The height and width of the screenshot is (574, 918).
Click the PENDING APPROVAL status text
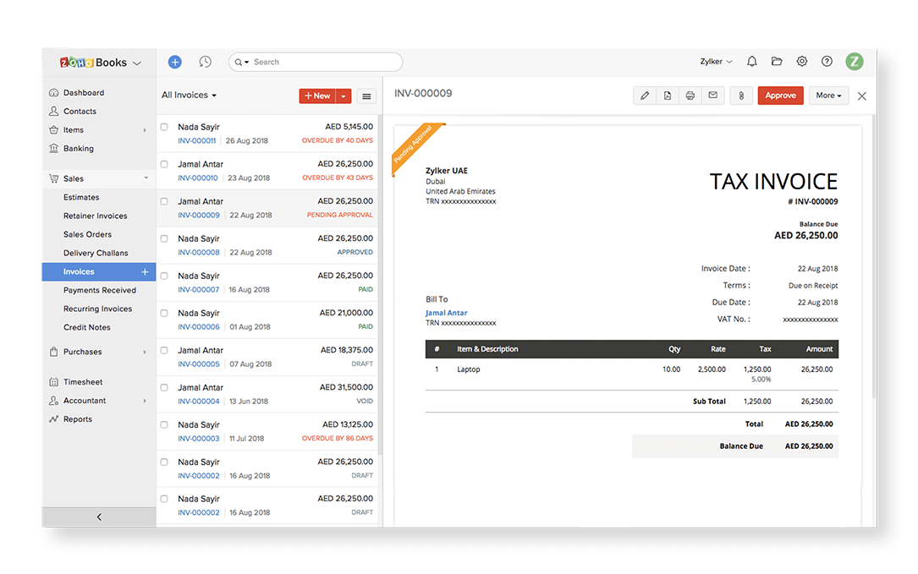click(339, 215)
